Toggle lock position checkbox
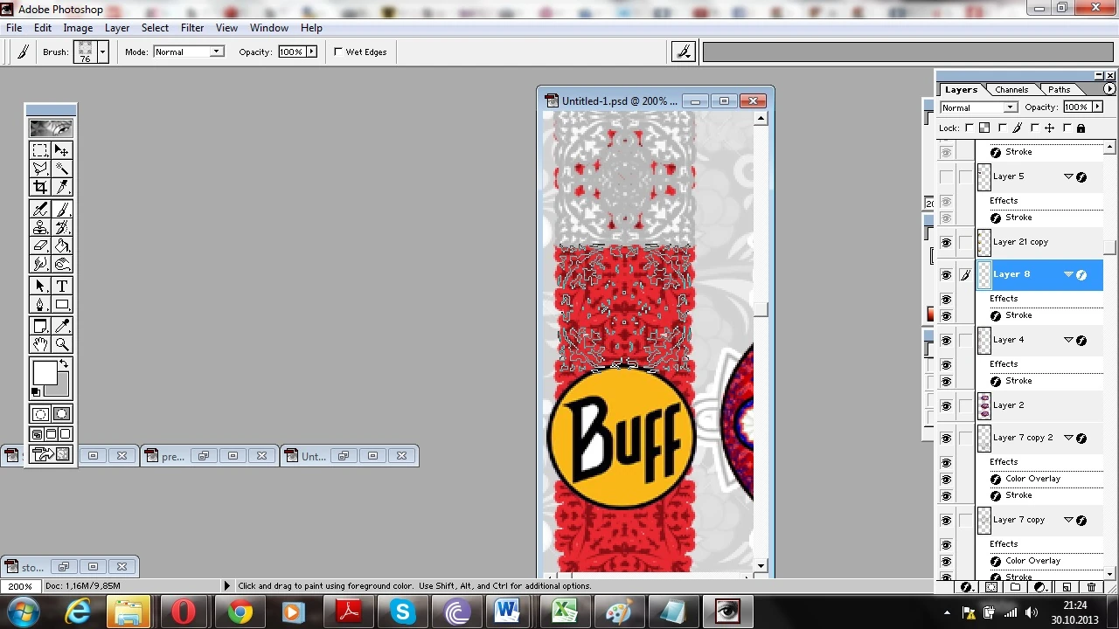The height and width of the screenshot is (629, 1119). (x=1034, y=128)
